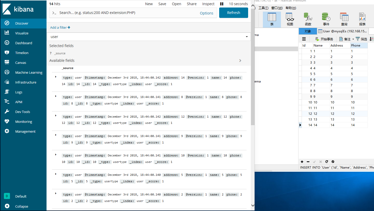This screenshot has height=211, width=374.
Task: Select Navicat 表 (Table) toolbar icon
Action: pyautogui.click(x=272, y=19)
